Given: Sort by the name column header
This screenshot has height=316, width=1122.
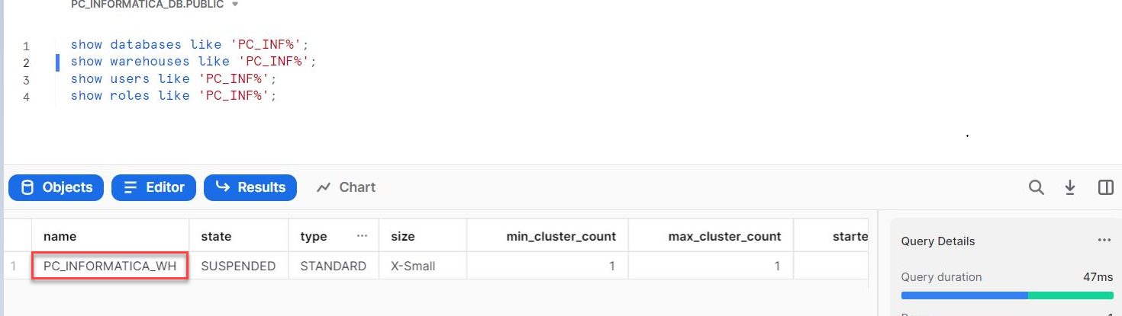Looking at the screenshot, I should tap(60, 236).
